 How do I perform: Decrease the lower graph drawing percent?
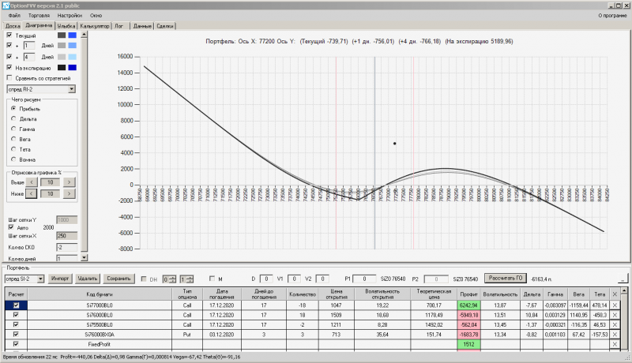[x=32, y=194]
